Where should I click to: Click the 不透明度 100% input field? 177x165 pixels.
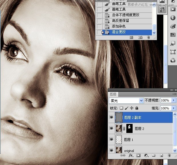(166, 100)
